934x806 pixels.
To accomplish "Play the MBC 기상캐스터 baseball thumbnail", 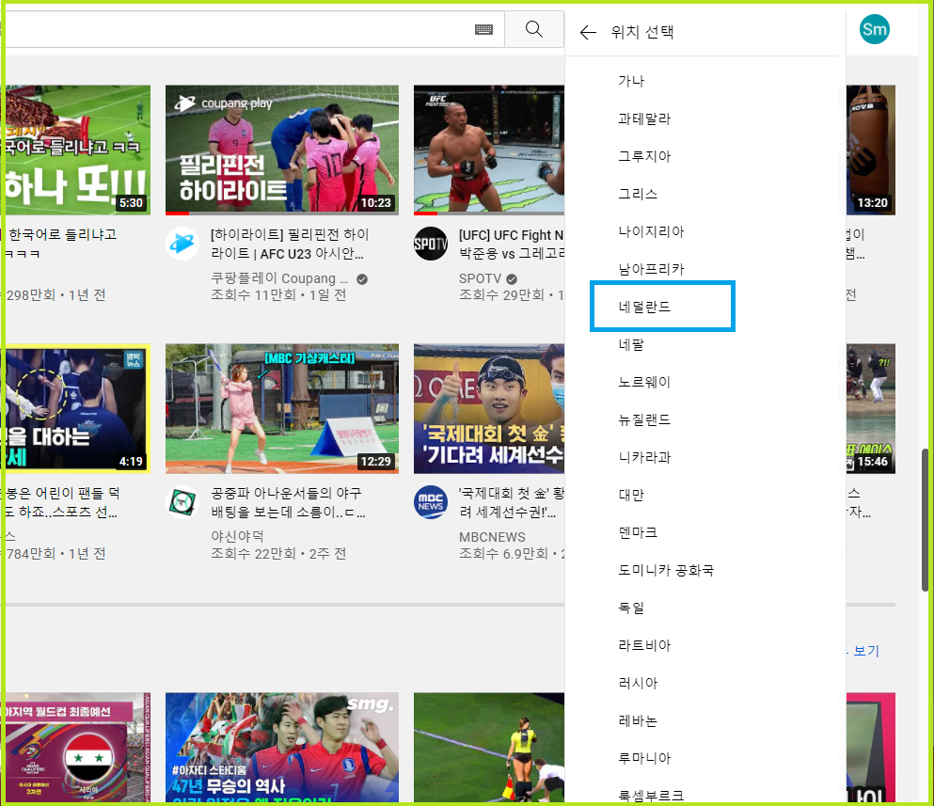I will click(282, 409).
